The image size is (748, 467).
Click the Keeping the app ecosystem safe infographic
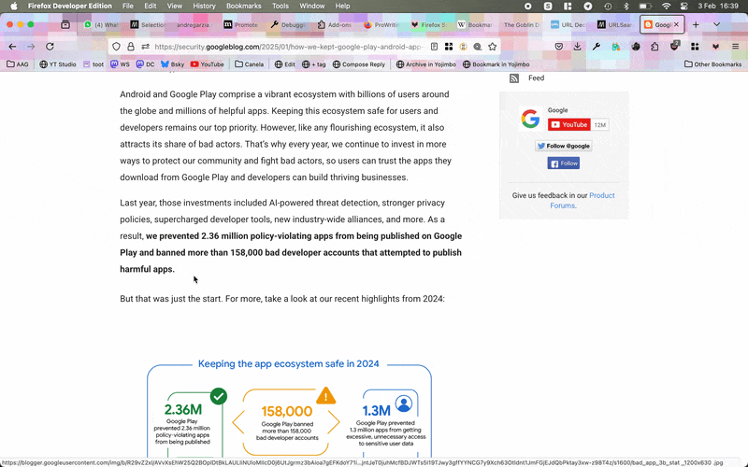[289, 411]
